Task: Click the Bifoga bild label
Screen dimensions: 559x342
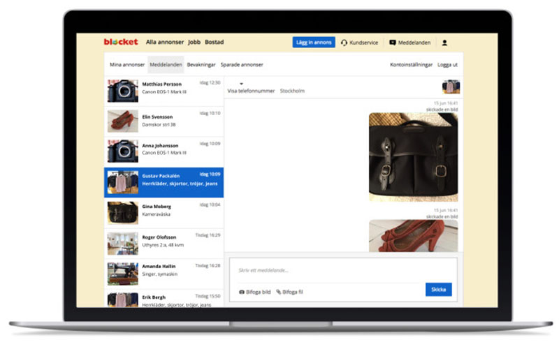Action: tap(259, 292)
